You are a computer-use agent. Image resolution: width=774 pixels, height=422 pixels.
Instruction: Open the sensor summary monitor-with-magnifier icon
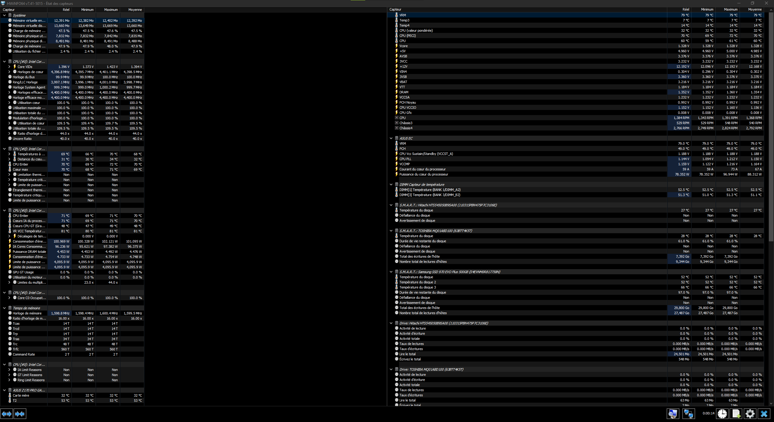tap(673, 414)
